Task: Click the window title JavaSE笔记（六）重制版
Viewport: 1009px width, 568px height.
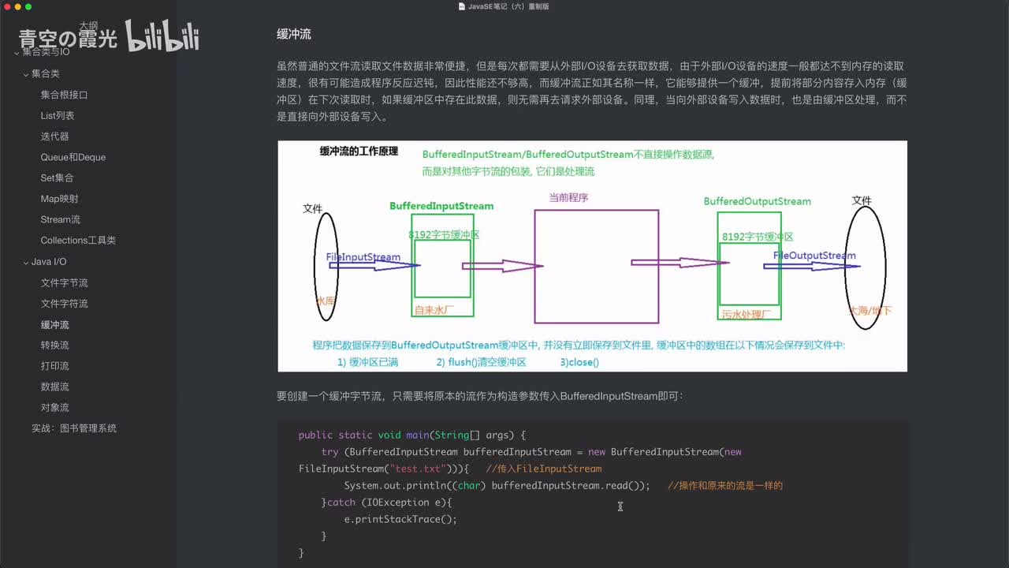Action: (x=508, y=6)
